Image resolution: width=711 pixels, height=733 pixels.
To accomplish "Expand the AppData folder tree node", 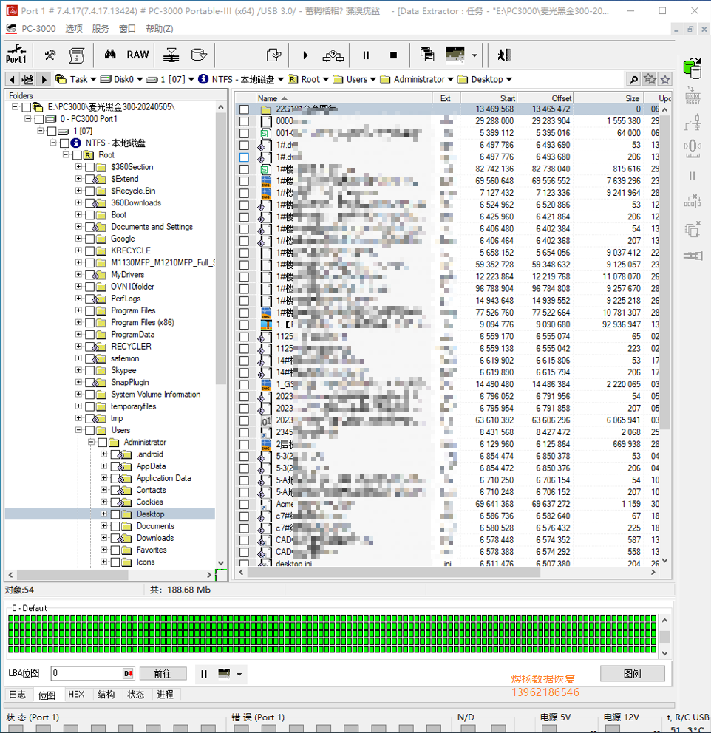I will (103, 466).
